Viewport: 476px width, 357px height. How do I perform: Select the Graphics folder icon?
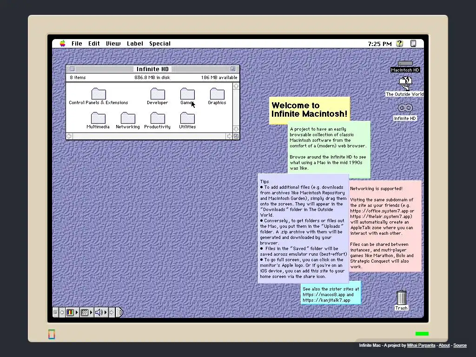click(217, 94)
